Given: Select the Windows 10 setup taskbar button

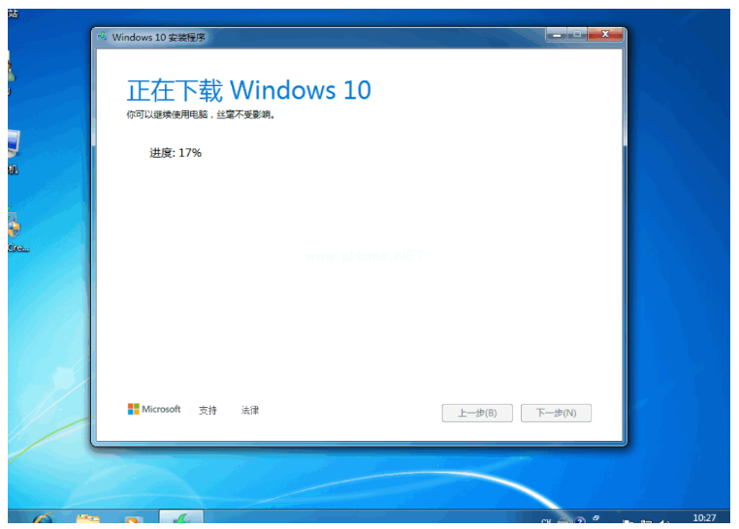Looking at the screenshot, I should [180, 519].
